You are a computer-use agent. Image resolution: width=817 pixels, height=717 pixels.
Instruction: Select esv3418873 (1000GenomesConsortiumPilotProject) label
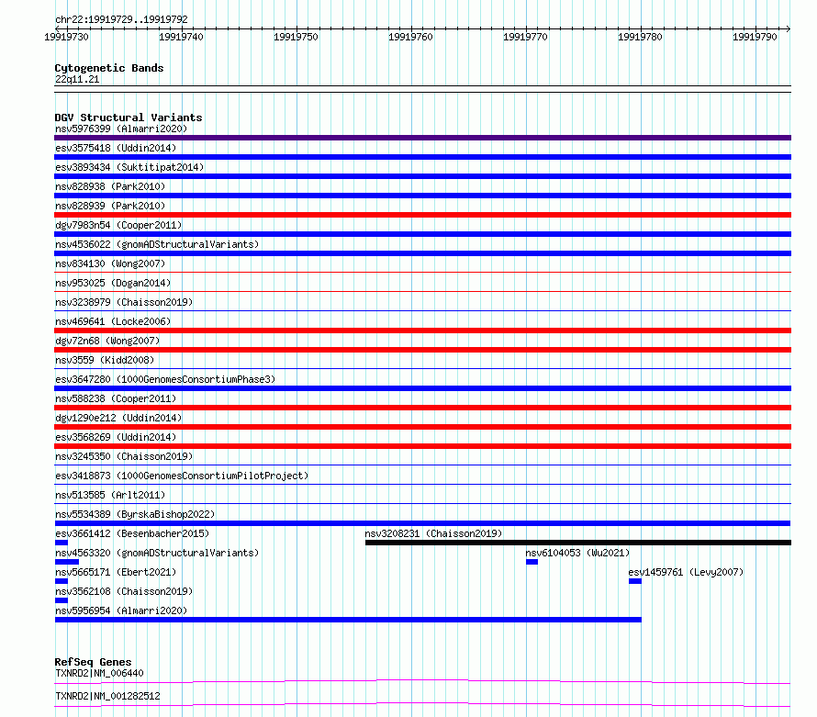[x=182, y=476]
